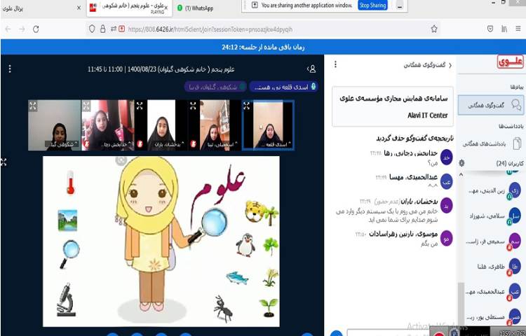Image resolution: width=526 pixels, height=336 pixels.
Task: Select user مستعلی پور in users list
Action: point(494,316)
